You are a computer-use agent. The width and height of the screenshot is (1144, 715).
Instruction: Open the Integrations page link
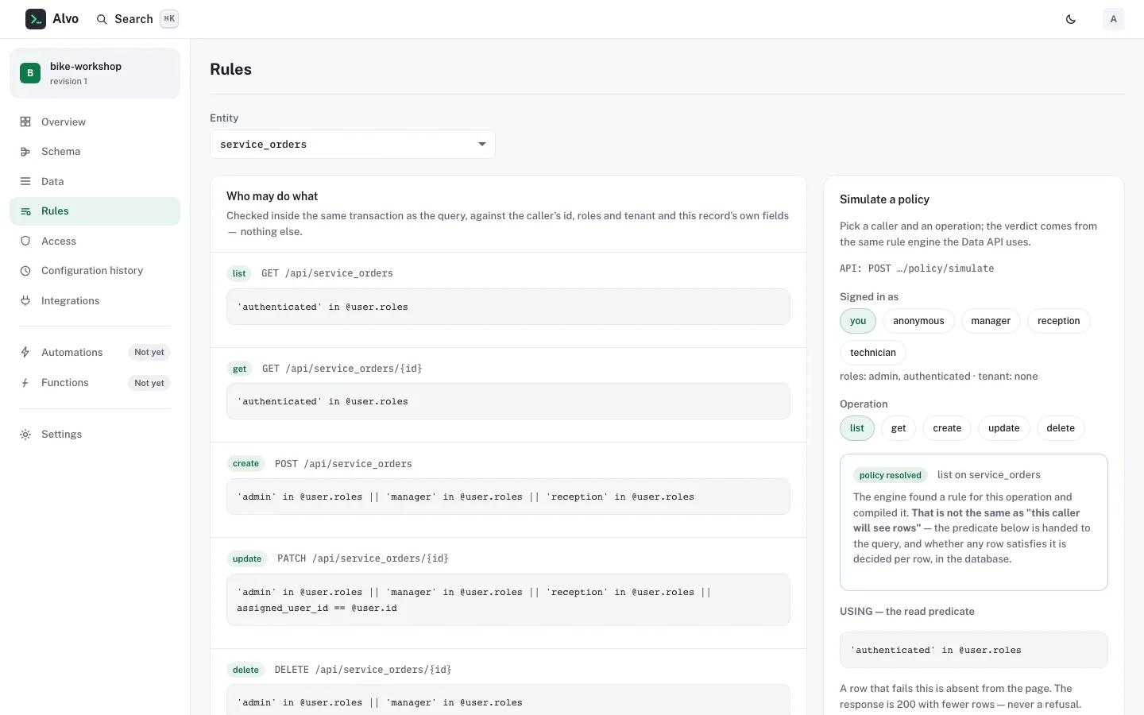click(x=95, y=300)
